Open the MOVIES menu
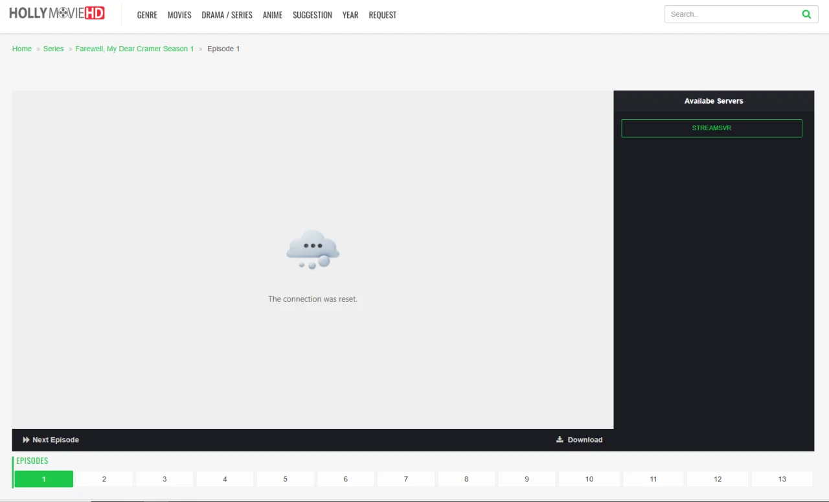The image size is (829, 502). pos(179,15)
